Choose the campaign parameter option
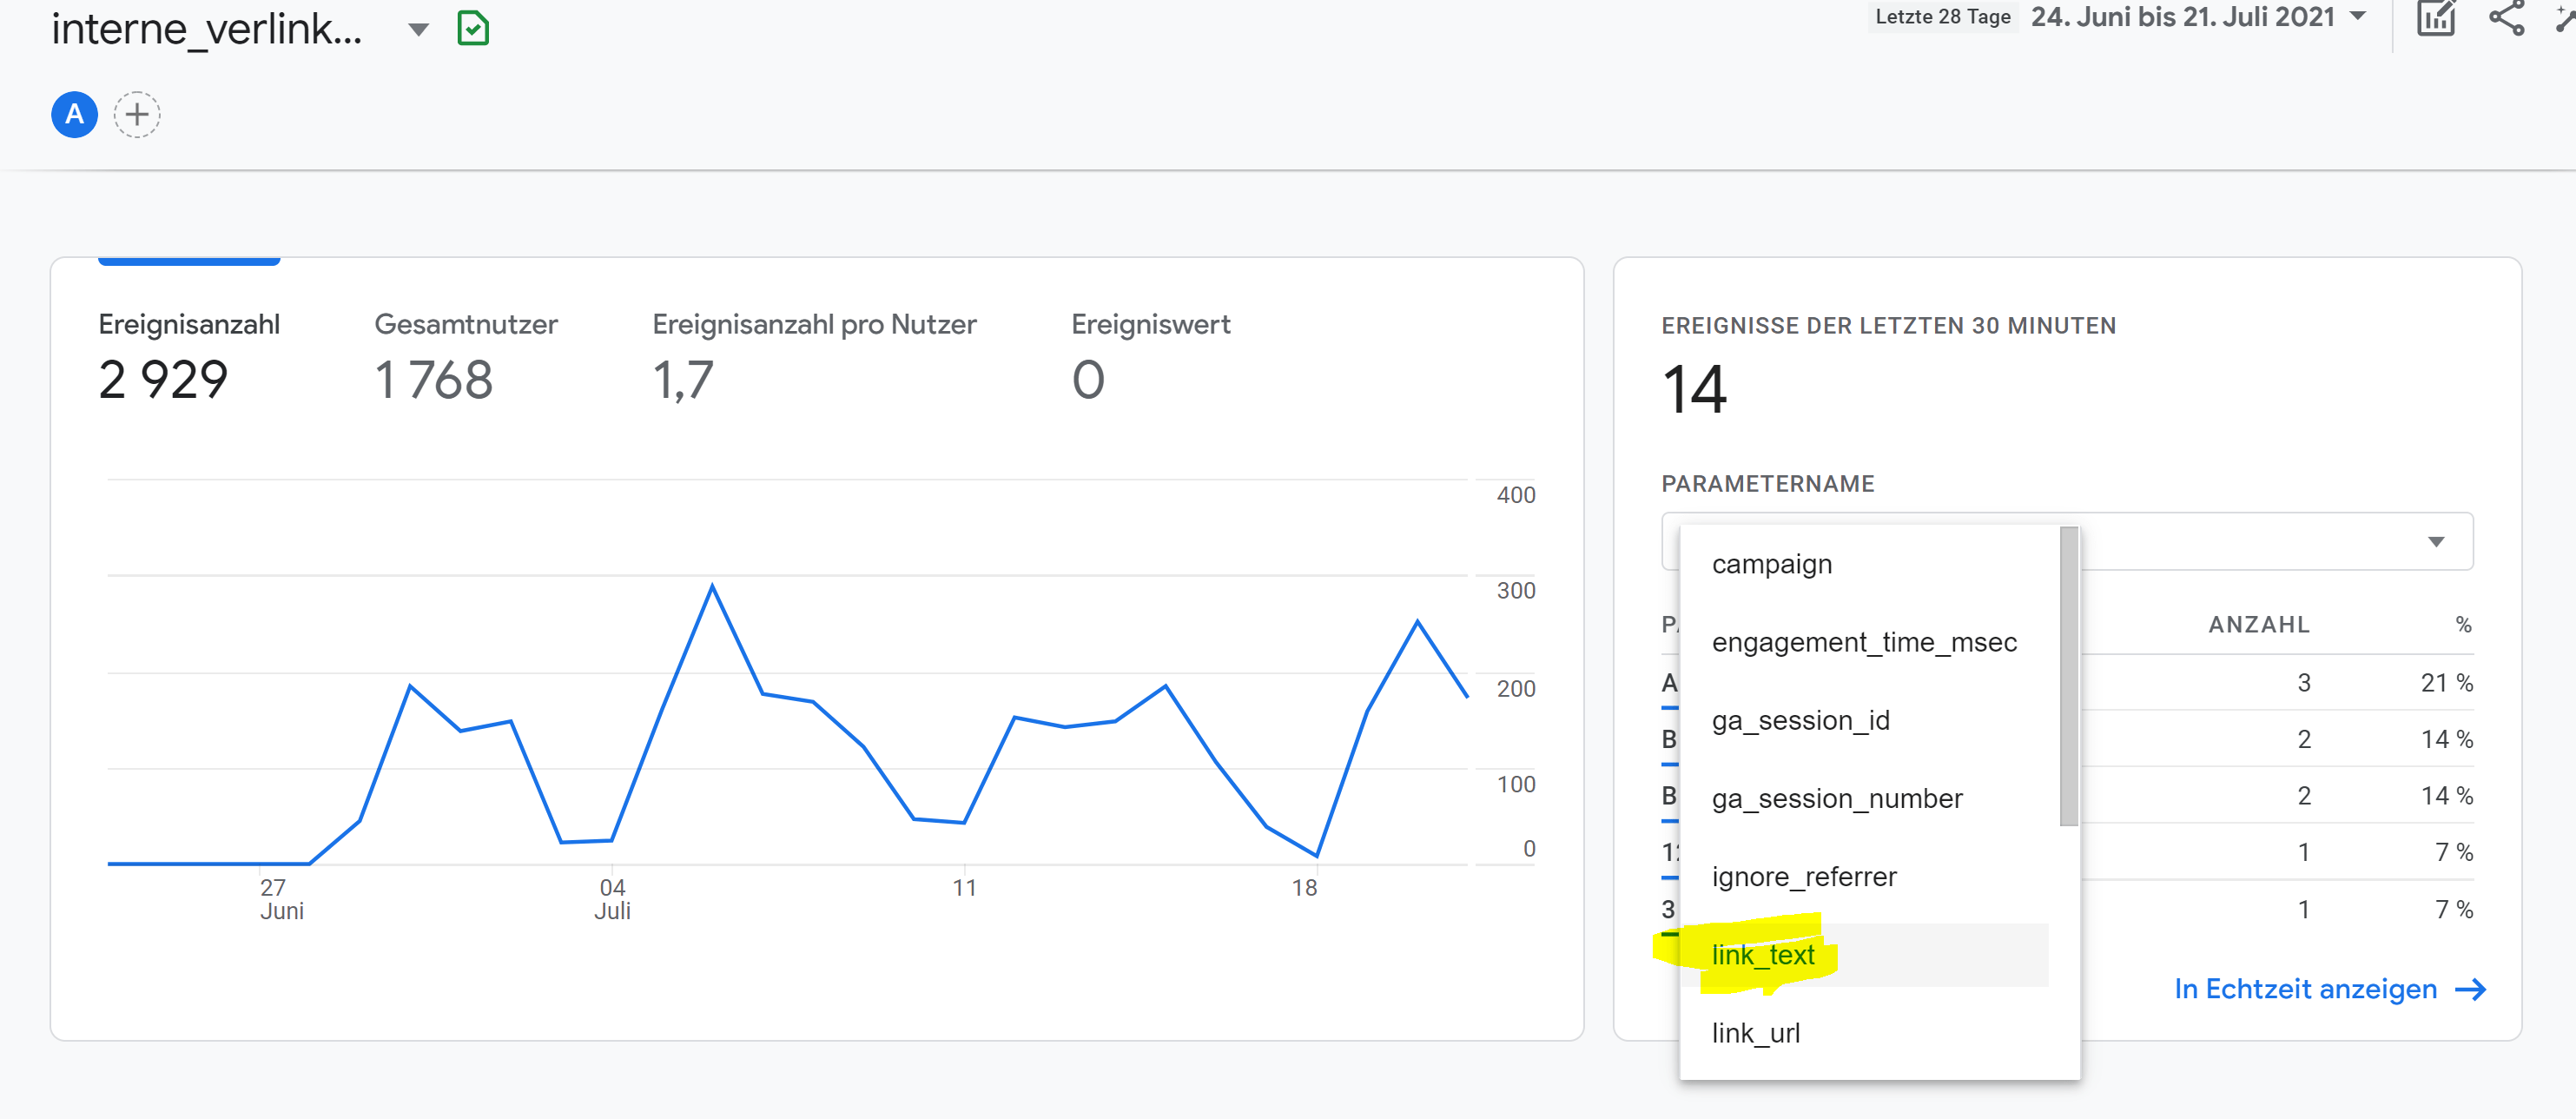The image size is (2576, 1119). [x=1771, y=563]
